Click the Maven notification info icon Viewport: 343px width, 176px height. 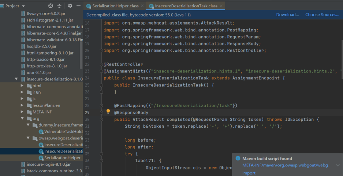click(x=238, y=158)
